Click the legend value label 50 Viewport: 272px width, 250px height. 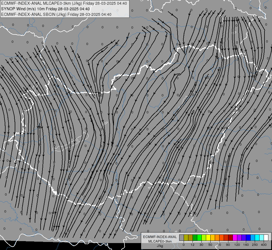click(210, 245)
